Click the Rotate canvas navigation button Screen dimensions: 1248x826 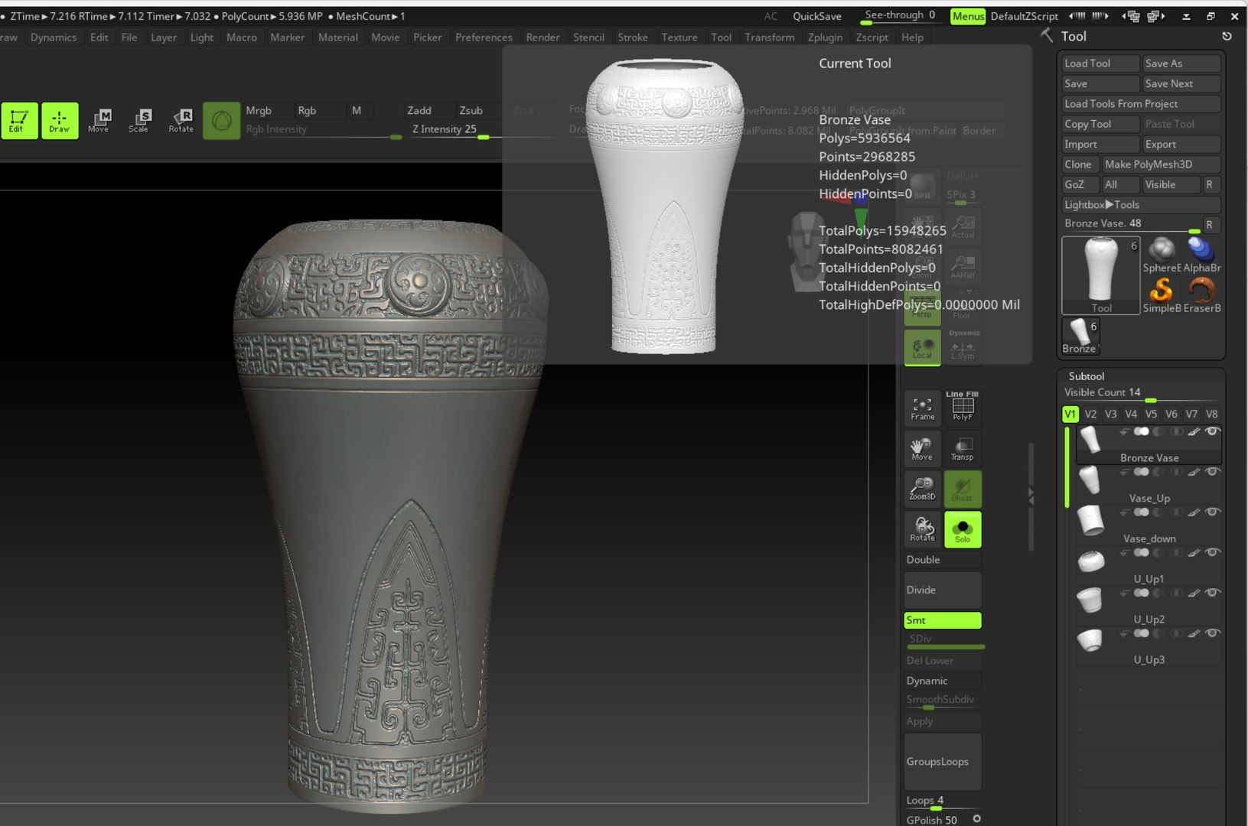922,529
